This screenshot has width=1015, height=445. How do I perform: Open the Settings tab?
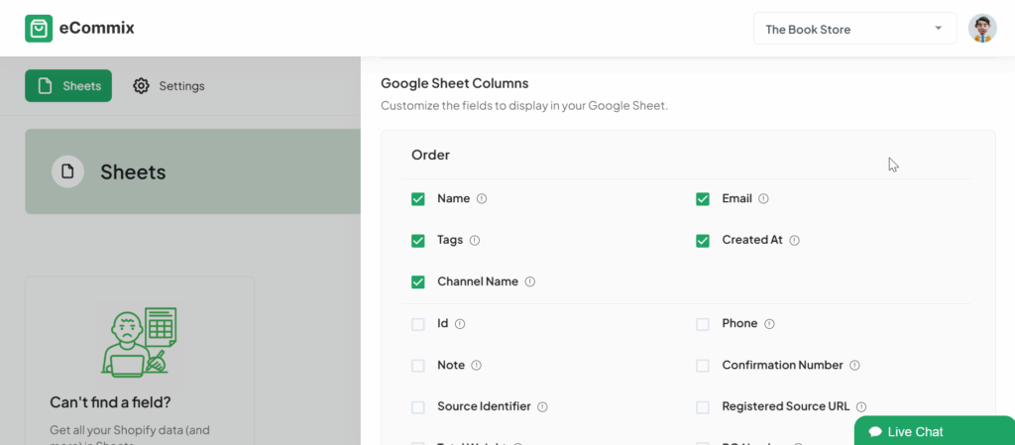tap(169, 85)
